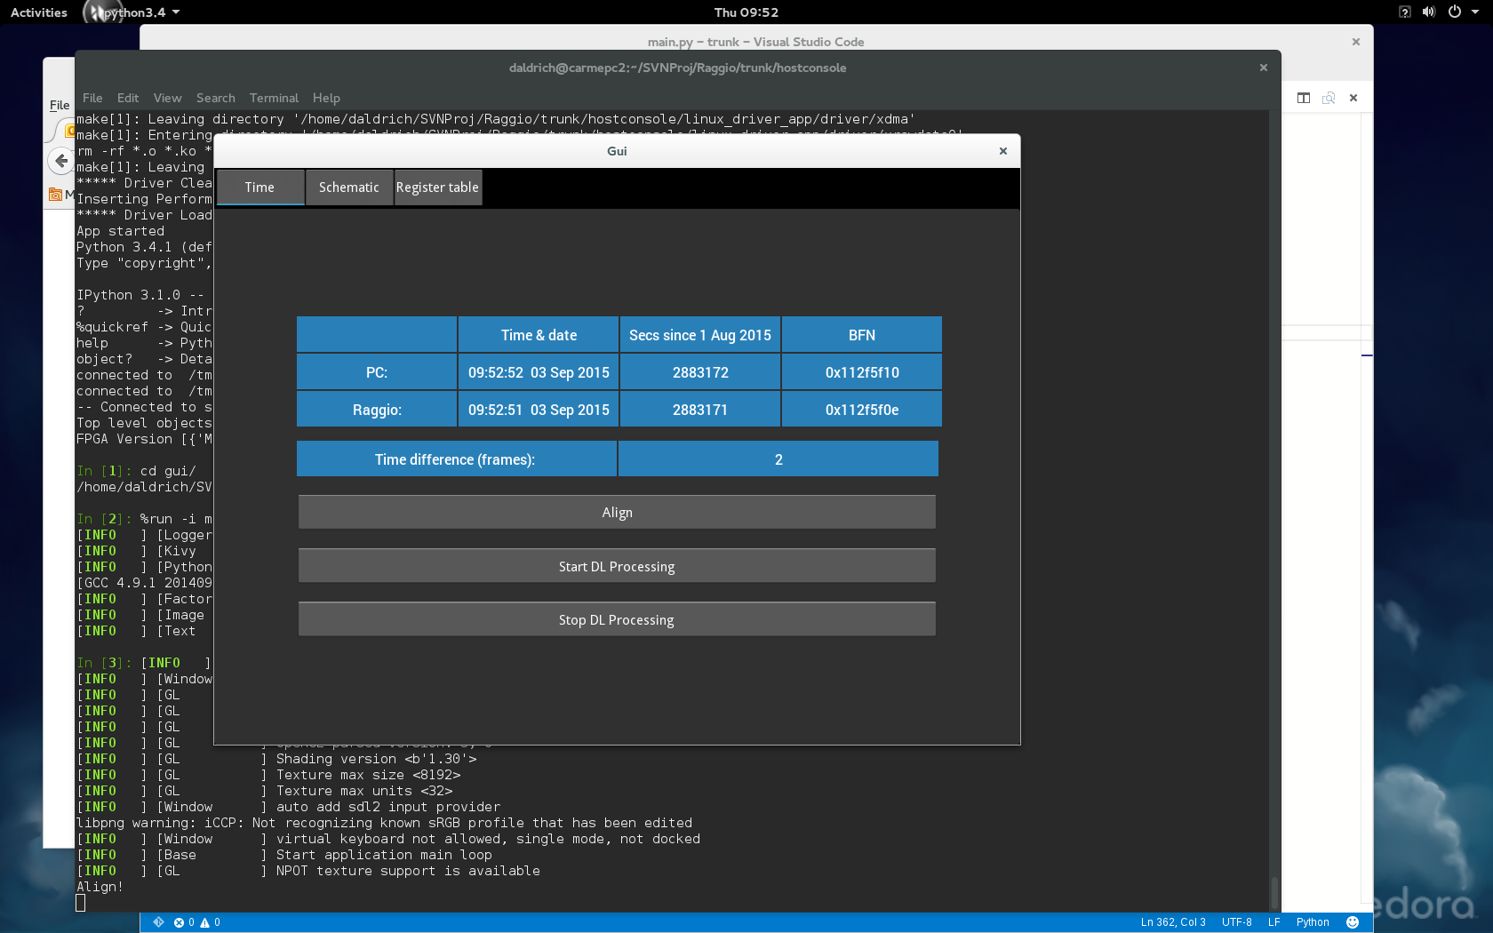Click the BFN header cell
Image resolution: width=1493 pixels, height=933 pixels.
point(862,335)
